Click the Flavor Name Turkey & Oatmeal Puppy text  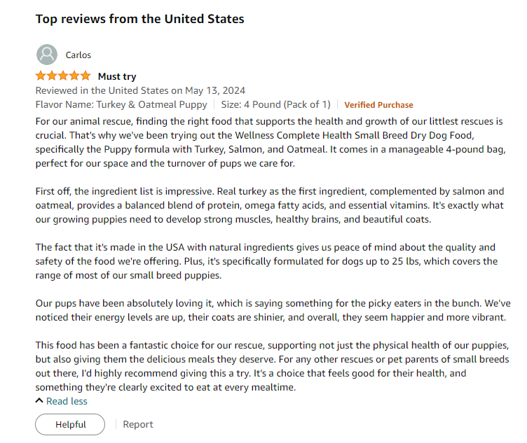(121, 105)
